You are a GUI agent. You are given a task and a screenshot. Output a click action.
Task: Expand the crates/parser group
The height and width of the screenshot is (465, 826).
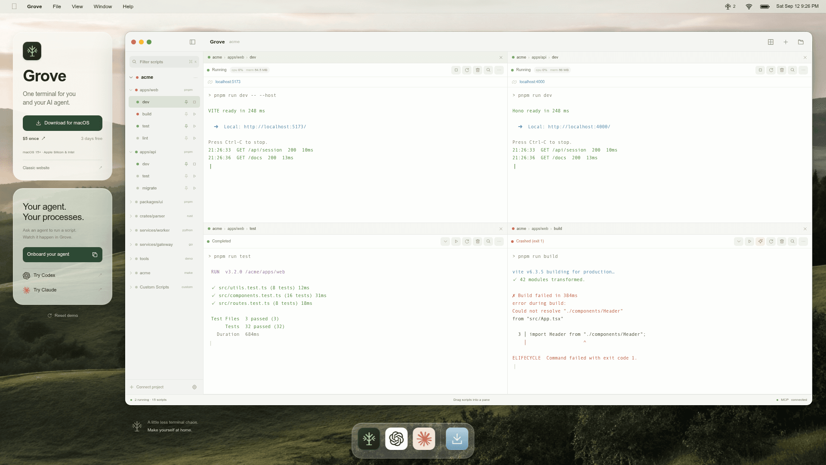point(131,216)
